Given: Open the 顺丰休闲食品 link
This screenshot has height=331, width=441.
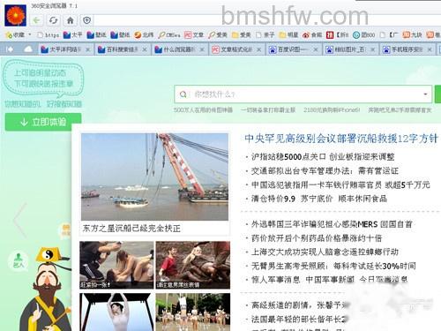Looking at the screenshot, I should coord(363,199).
